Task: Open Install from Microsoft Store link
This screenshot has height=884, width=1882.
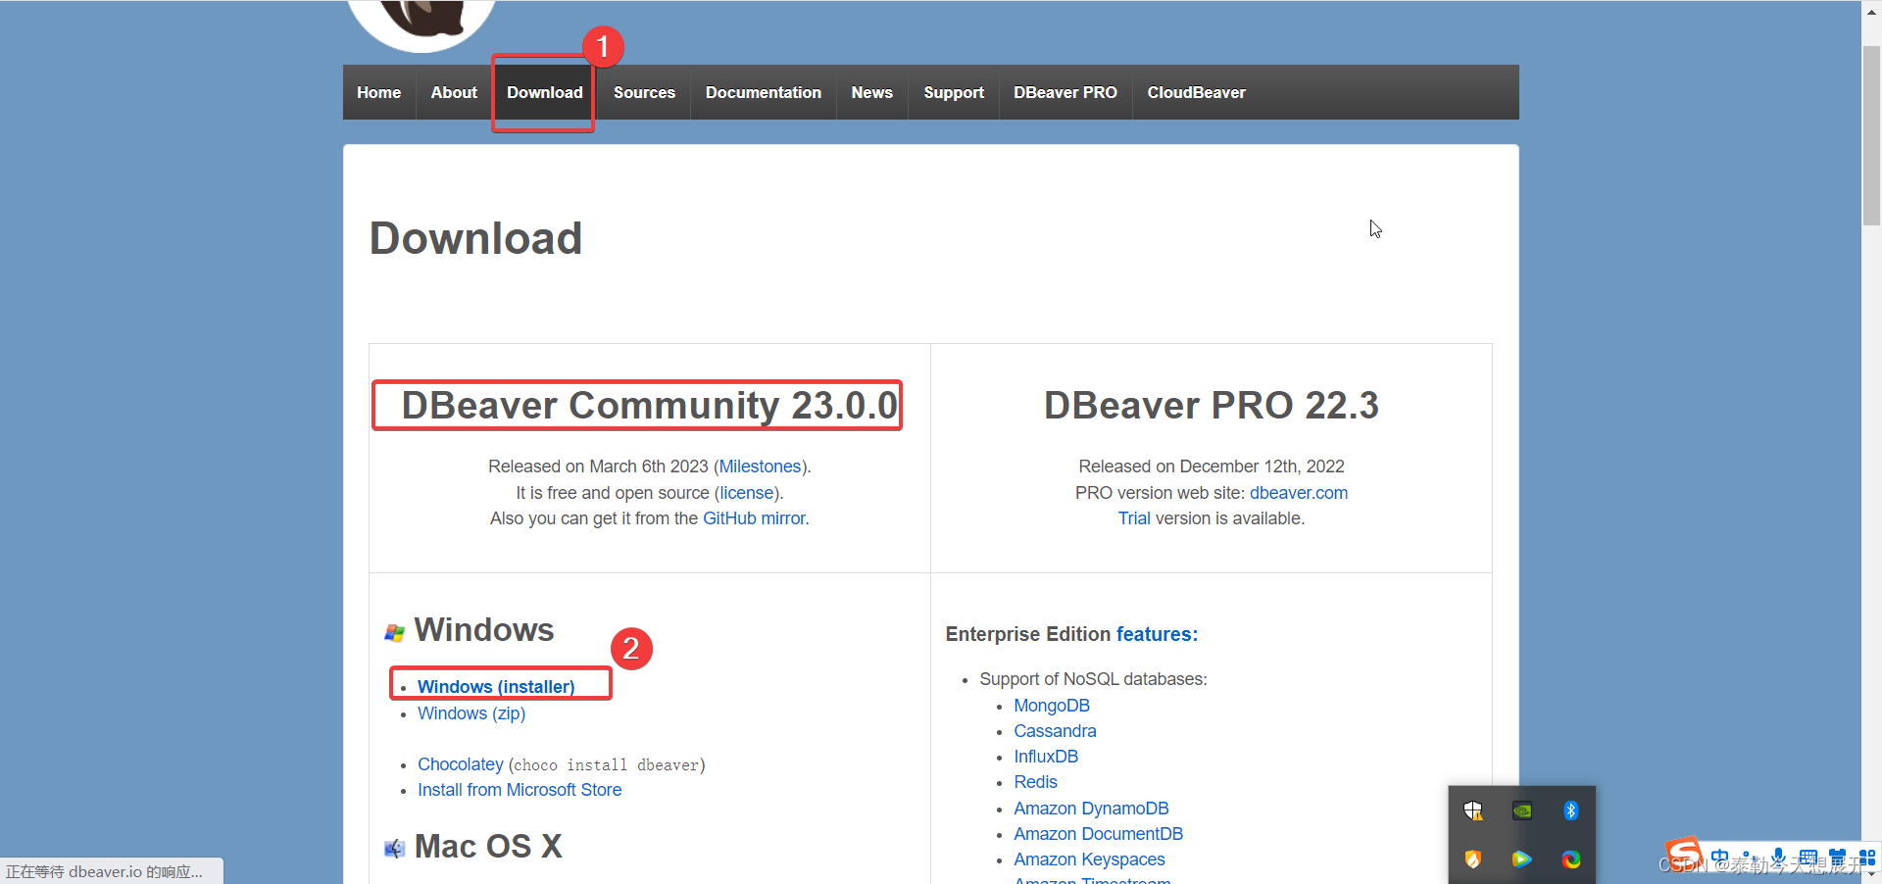Action: pyautogui.click(x=520, y=790)
